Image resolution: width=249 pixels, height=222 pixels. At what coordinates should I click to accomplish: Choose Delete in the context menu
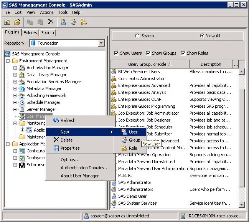tap(80, 140)
